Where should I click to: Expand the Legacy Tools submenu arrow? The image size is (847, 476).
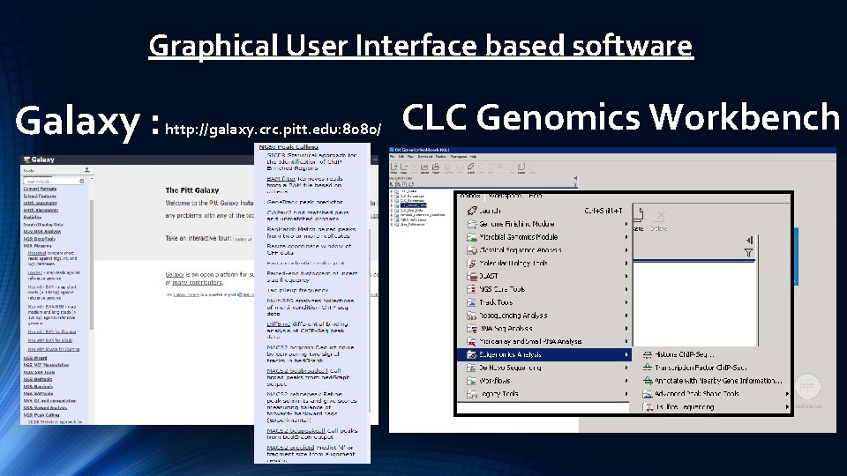[626, 394]
